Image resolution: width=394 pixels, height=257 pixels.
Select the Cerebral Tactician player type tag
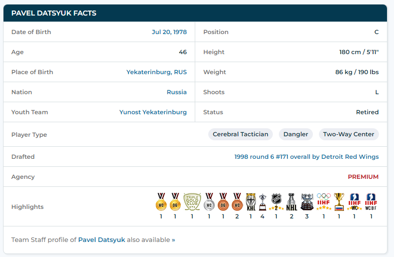tap(240, 134)
